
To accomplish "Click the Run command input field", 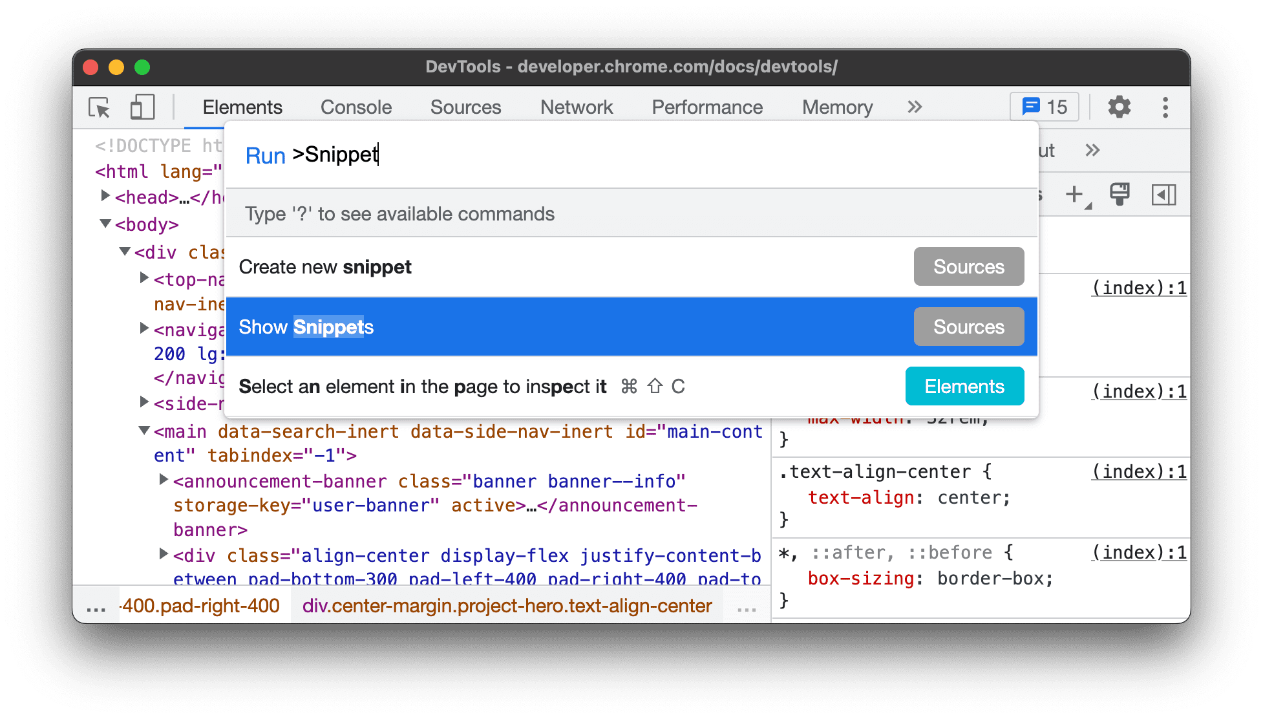I will tap(631, 156).
